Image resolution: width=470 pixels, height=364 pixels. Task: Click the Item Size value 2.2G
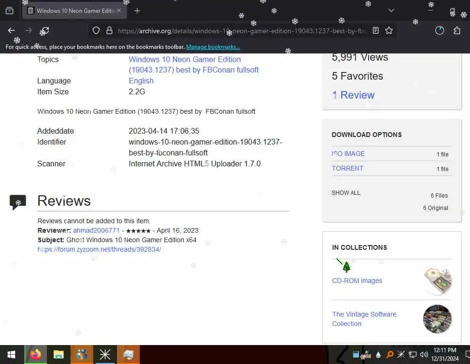(x=137, y=92)
